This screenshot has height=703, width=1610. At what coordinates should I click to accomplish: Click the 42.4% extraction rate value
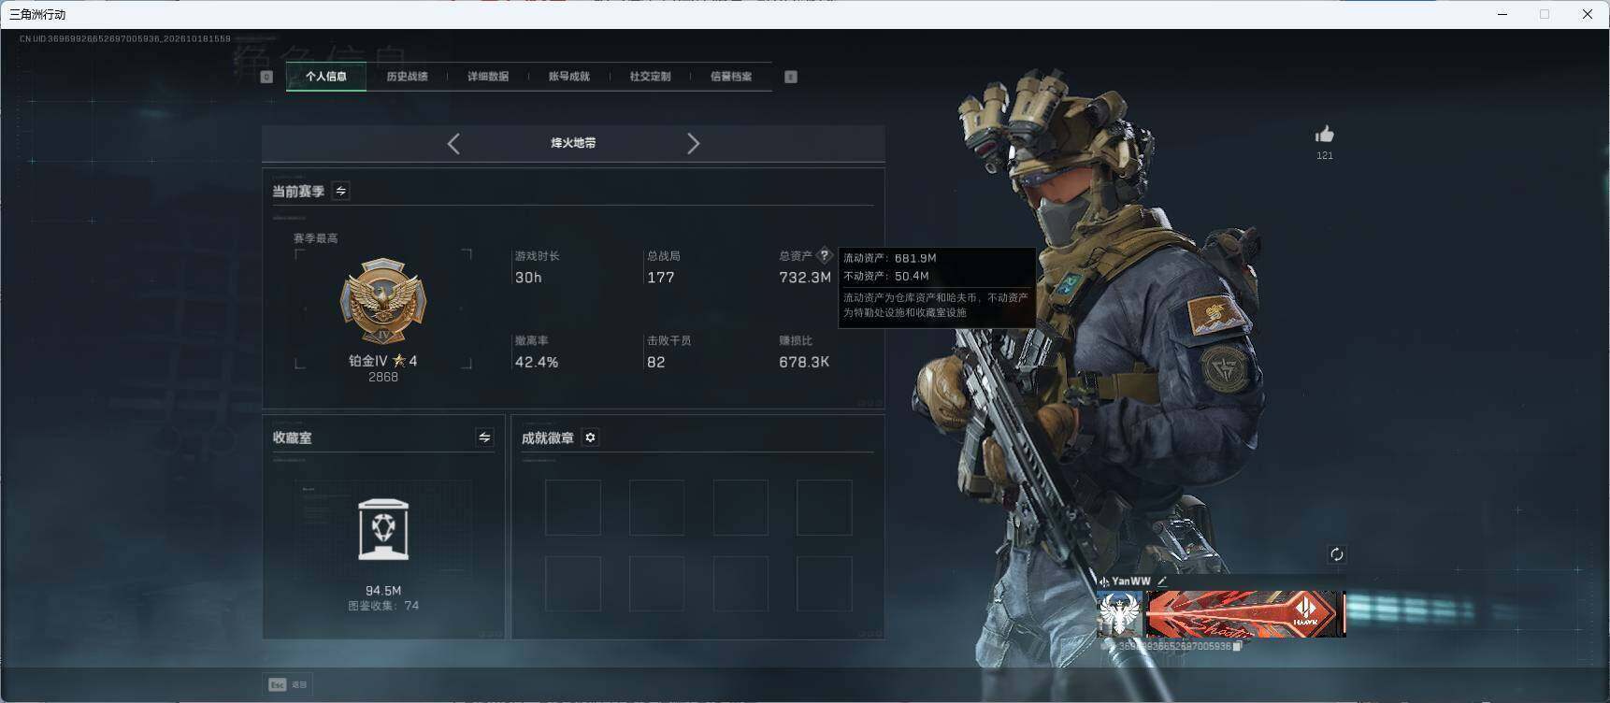tap(537, 362)
